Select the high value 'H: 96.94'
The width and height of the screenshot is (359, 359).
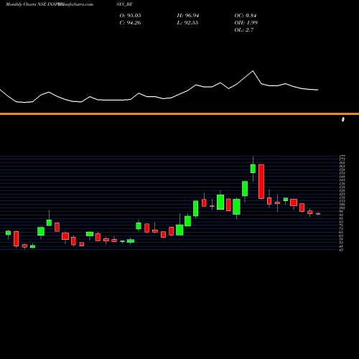pyautogui.click(x=188, y=16)
